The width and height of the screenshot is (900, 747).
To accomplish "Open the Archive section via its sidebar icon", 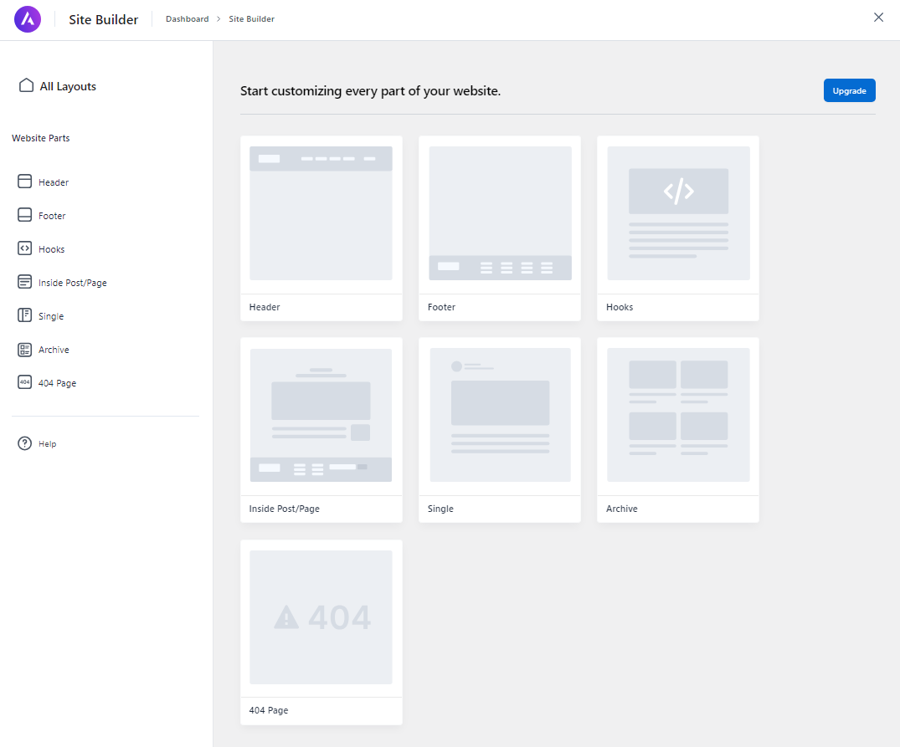I will [23, 350].
